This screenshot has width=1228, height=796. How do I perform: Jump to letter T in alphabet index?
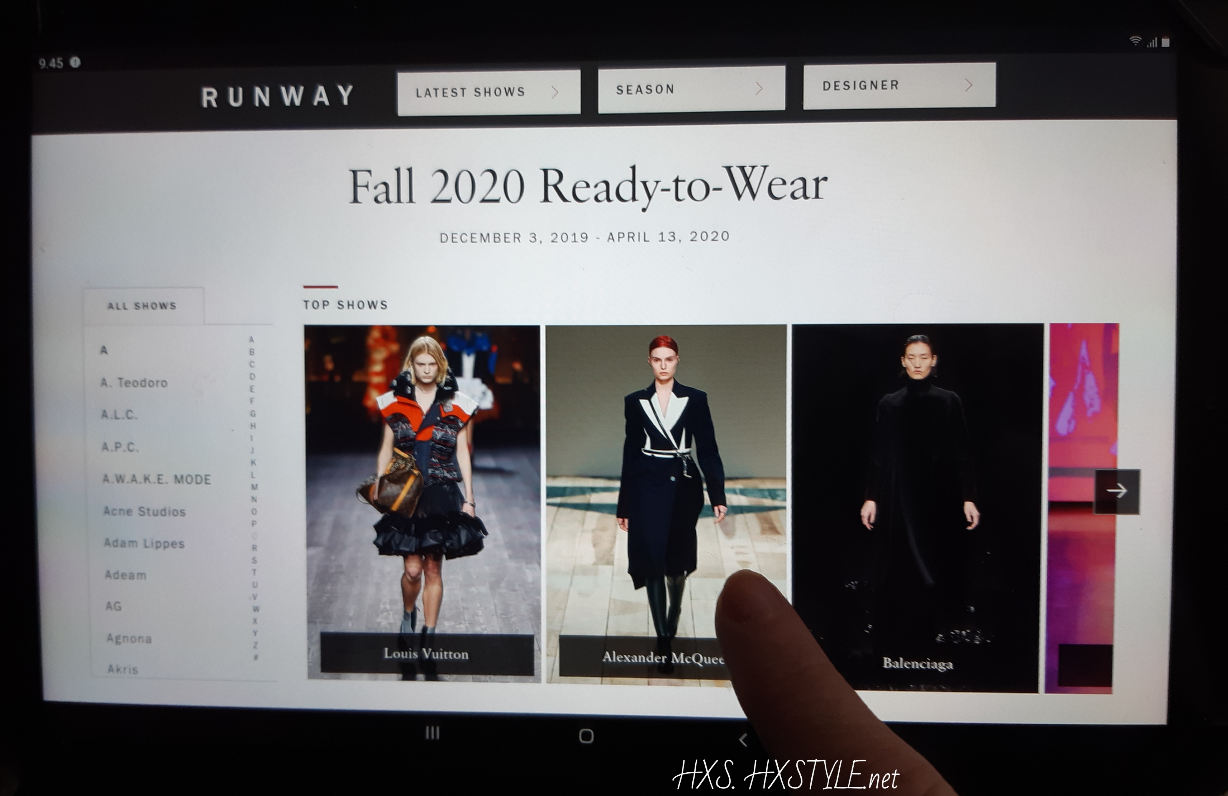click(x=254, y=573)
